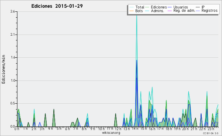Click the '16 h' x-axis label
This screenshot has height=136, width=222.
tap(152, 129)
